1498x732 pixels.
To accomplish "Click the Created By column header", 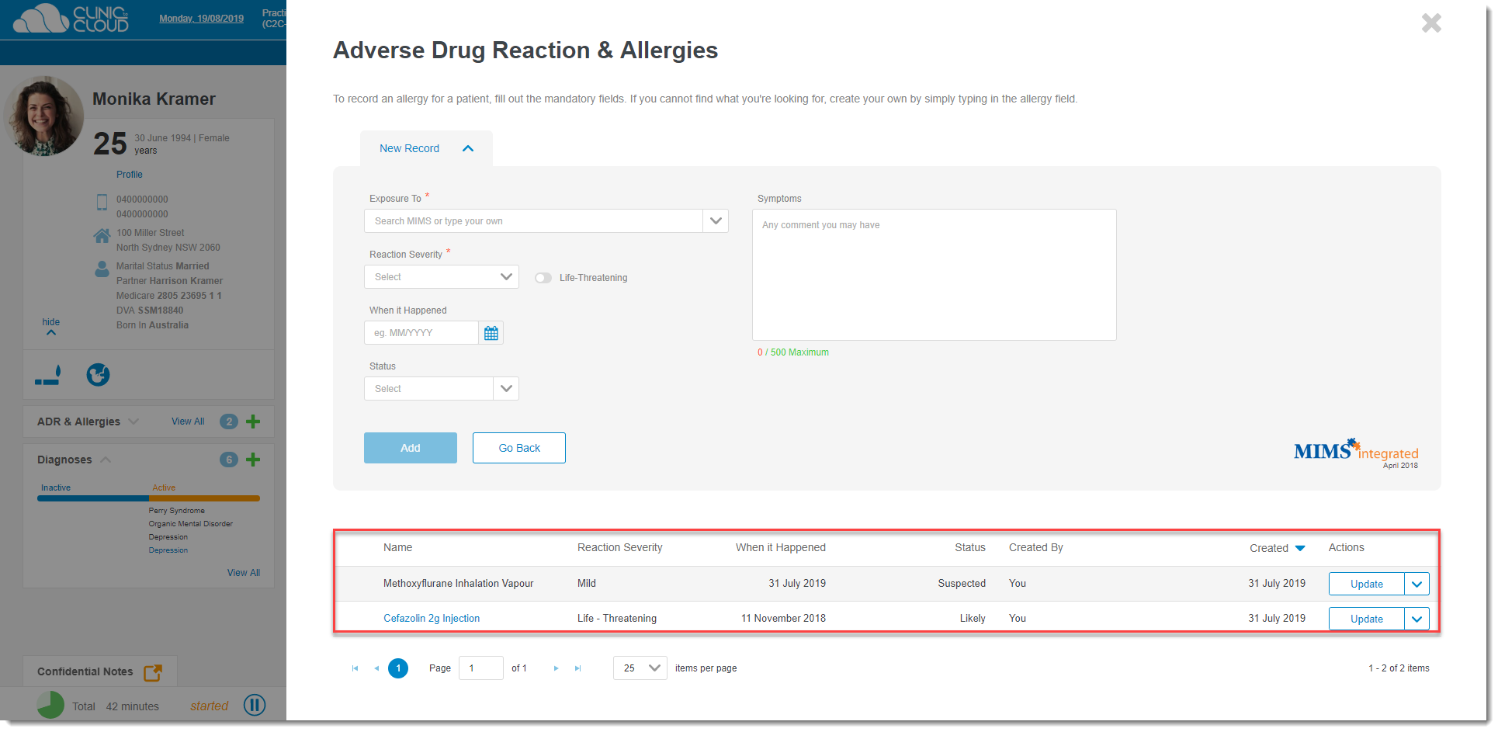I will tap(1036, 548).
